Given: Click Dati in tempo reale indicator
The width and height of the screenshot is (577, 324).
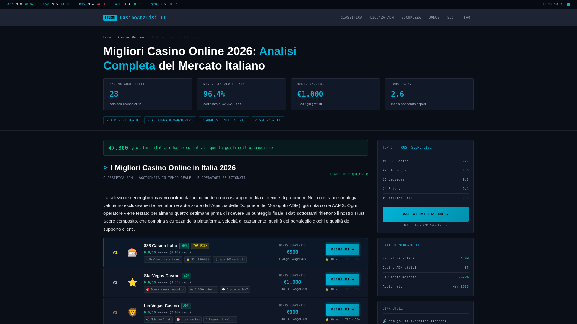Looking at the screenshot, I should point(349,174).
